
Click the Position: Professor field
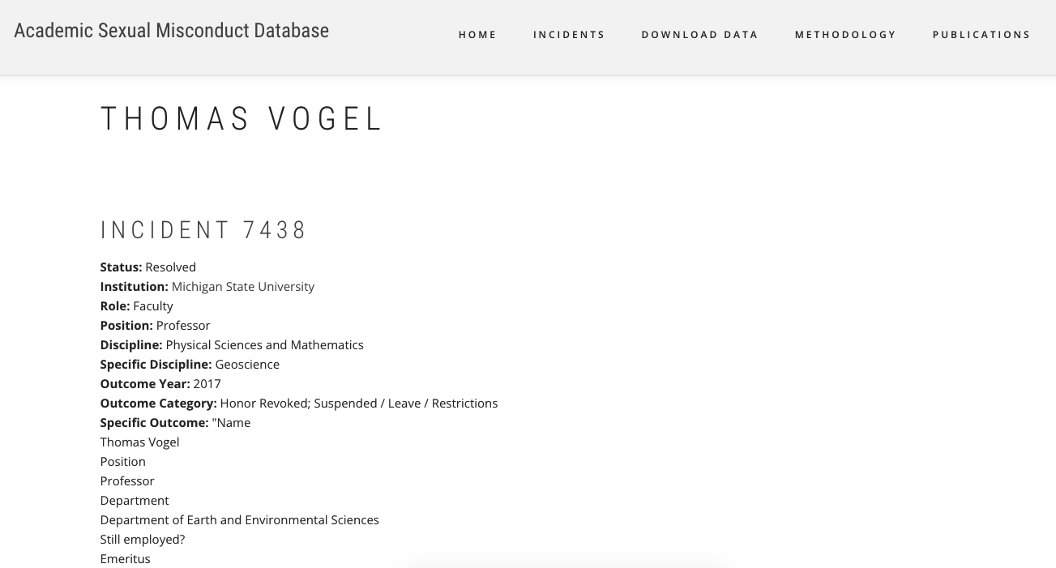156,326
